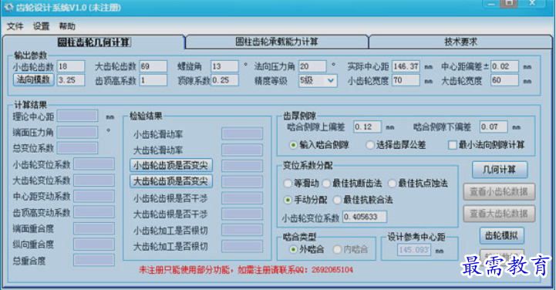
Task: Select 等滑动 radio button
Action: [288, 184]
